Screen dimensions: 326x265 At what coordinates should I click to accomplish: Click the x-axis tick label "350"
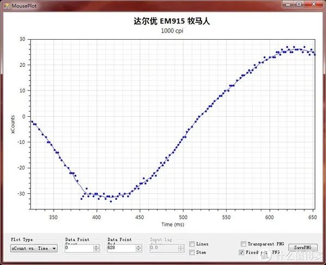53,217
